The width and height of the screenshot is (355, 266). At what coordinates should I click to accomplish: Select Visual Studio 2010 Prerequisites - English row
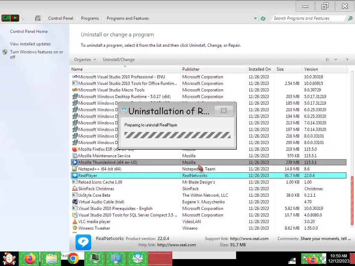(x=208, y=208)
